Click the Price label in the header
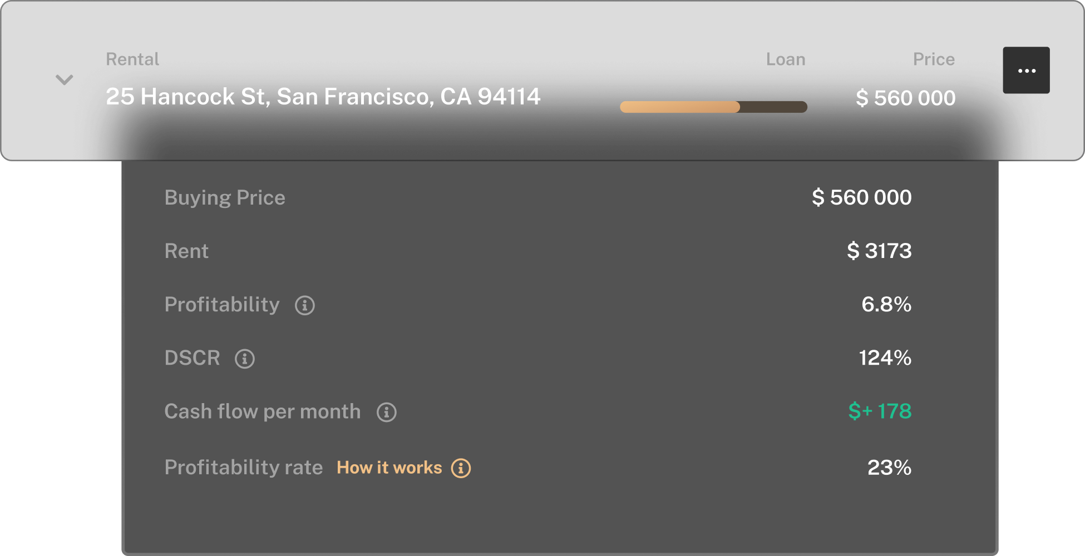The height and width of the screenshot is (556, 1085). [933, 59]
